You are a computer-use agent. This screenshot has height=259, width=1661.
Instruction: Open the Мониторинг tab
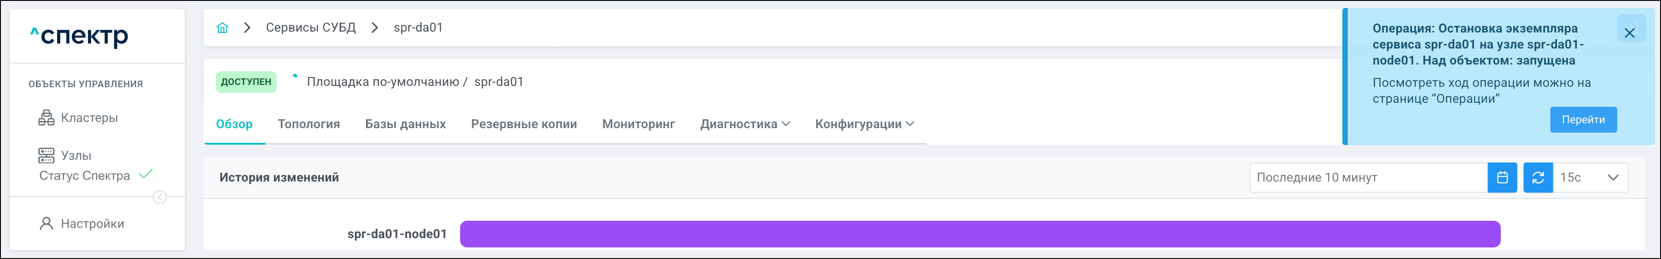638,124
